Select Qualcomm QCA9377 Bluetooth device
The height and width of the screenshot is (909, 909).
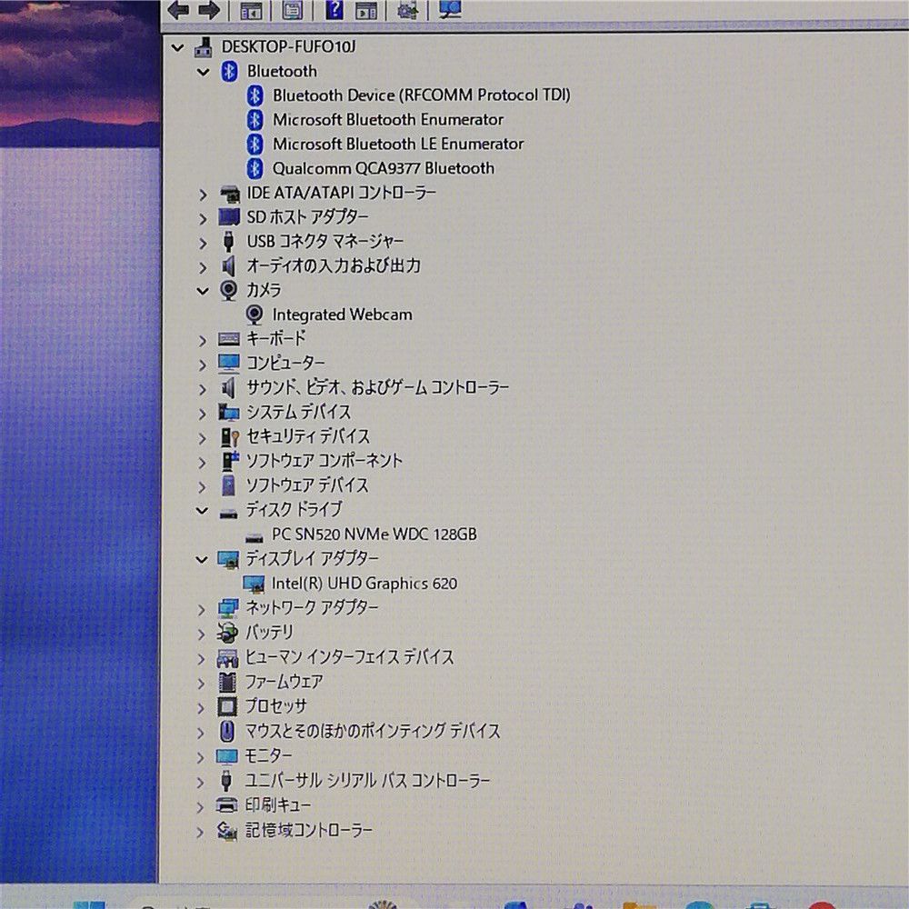coord(383,168)
